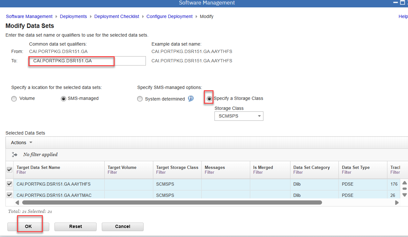Uncheck the AAYTMAC data set row
Image resolution: width=408 pixels, height=237 pixels.
[x=10, y=195]
